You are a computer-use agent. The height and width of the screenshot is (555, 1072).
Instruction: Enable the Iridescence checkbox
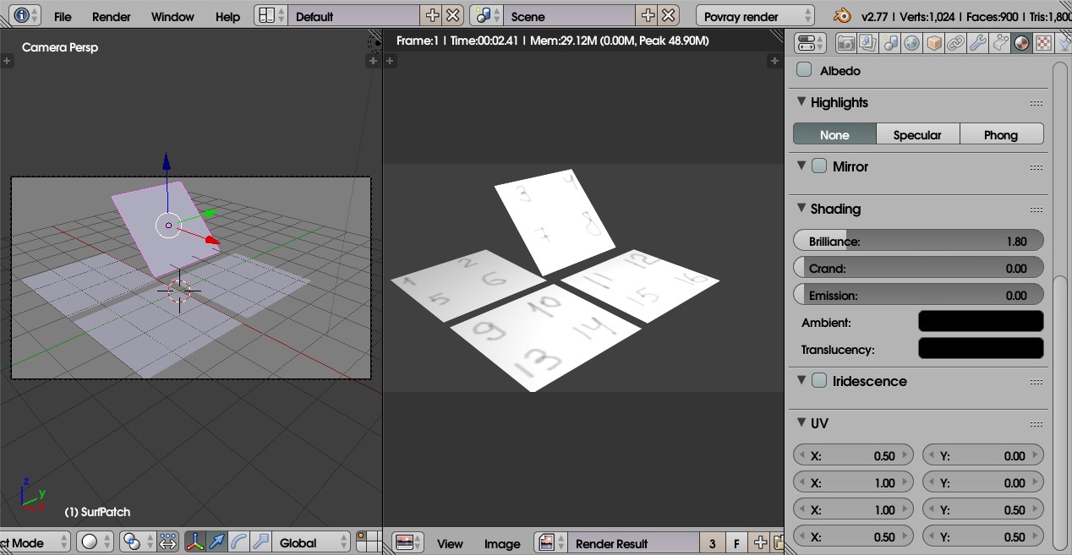pyautogui.click(x=819, y=381)
